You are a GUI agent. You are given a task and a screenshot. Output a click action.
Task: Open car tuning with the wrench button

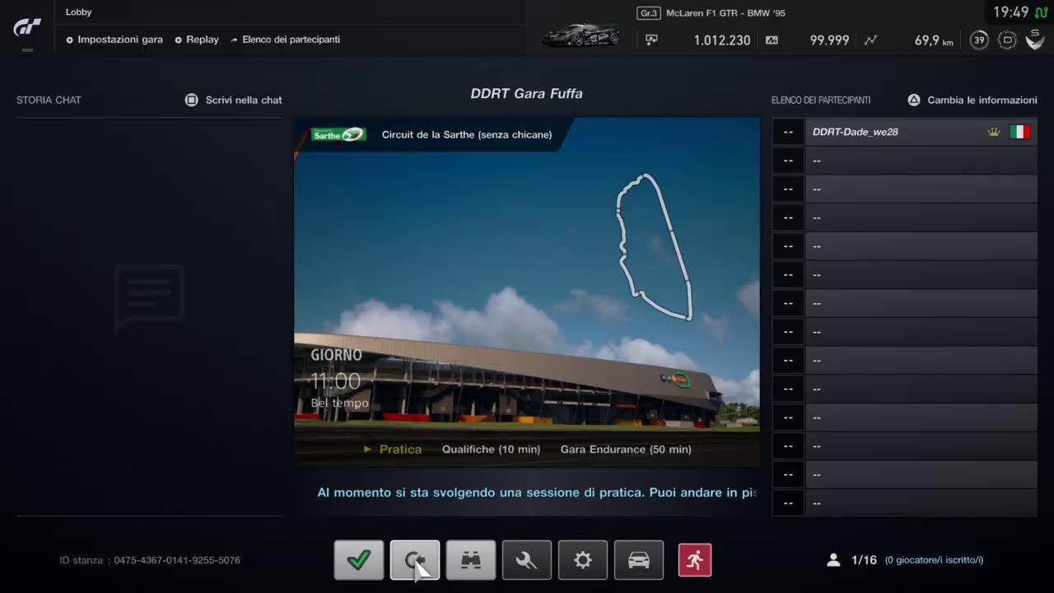pyautogui.click(x=527, y=560)
